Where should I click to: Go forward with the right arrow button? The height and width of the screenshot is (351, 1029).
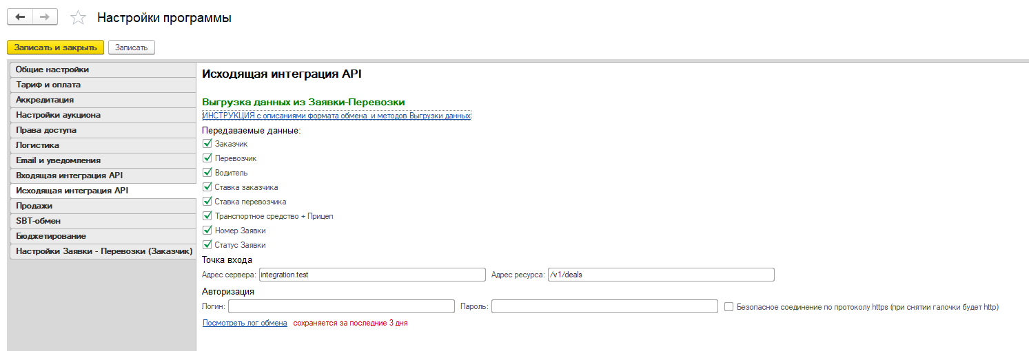[x=45, y=17]
